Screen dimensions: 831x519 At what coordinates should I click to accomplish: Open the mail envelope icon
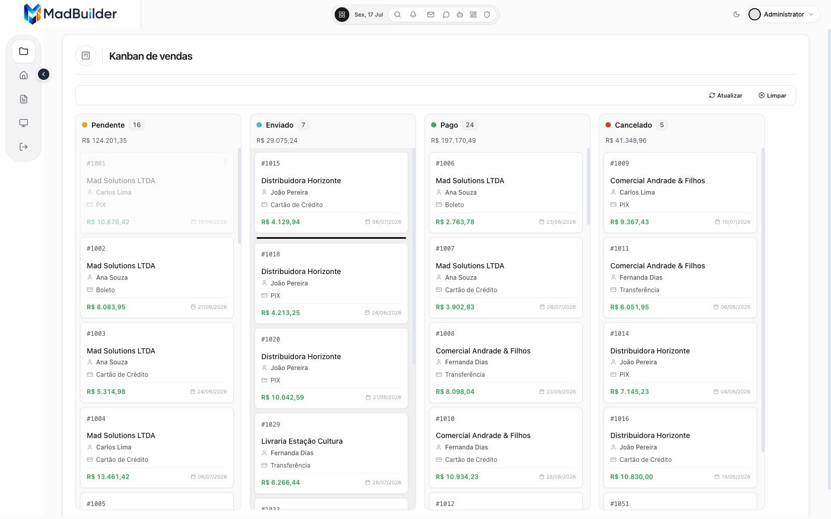click(431, 15)
